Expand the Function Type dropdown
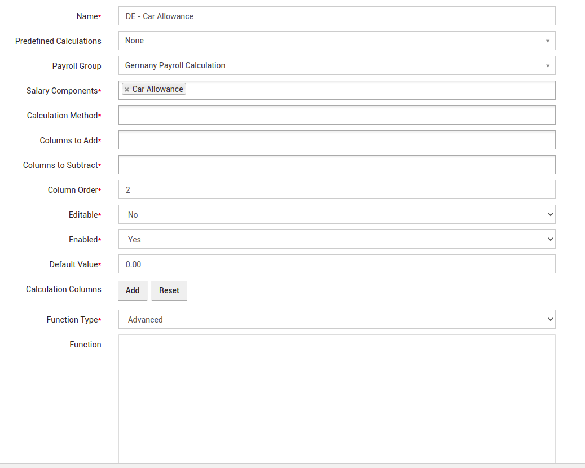The image size is (585, 468). coord(337,319)
